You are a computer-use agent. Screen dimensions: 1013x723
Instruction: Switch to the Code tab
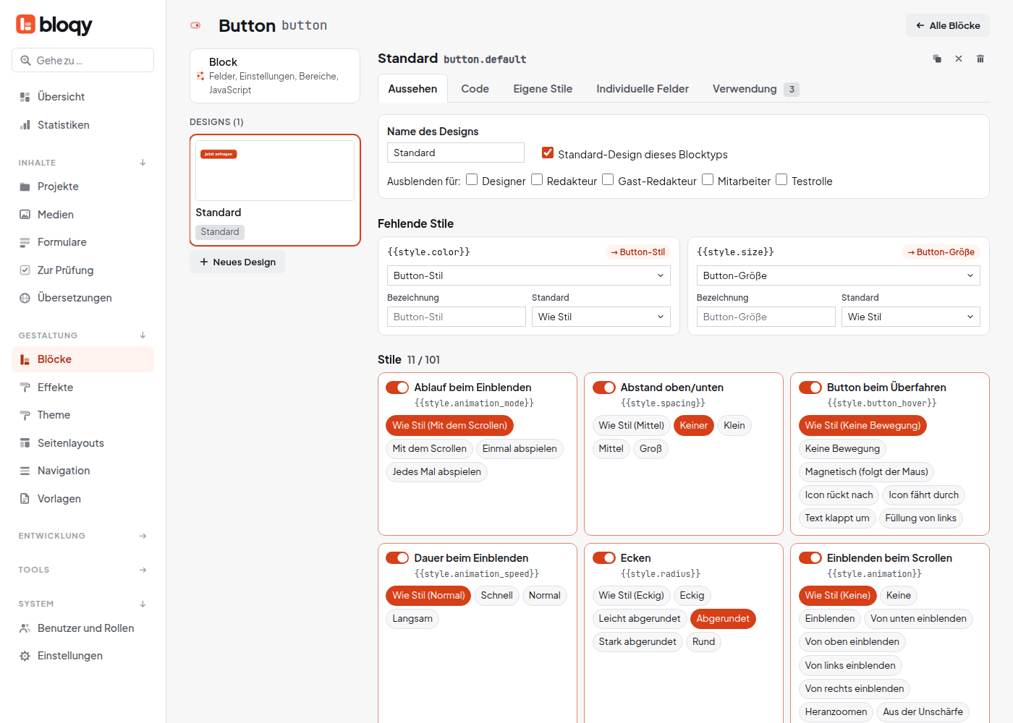click(475, 89)
